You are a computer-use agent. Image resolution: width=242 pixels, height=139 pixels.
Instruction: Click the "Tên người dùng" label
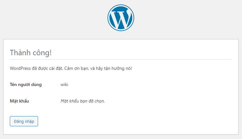tap(26, 85)
